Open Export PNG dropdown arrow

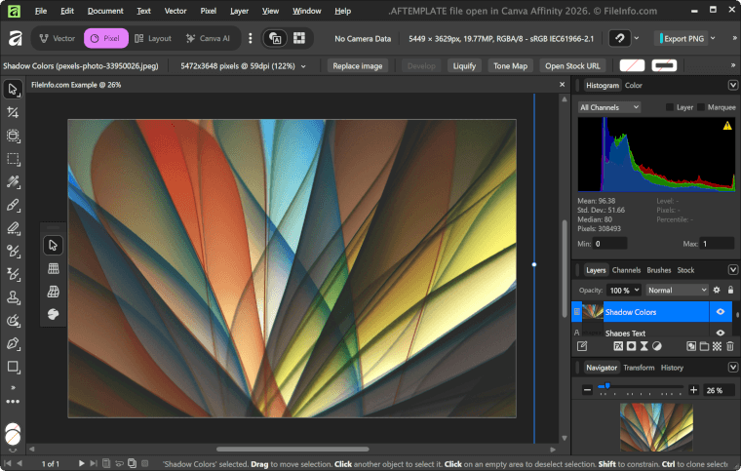[x=713, y=38]
